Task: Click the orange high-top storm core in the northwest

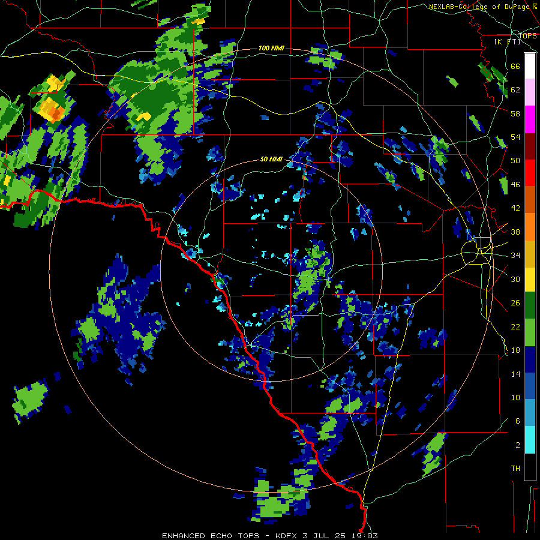Action: [56, 113]
